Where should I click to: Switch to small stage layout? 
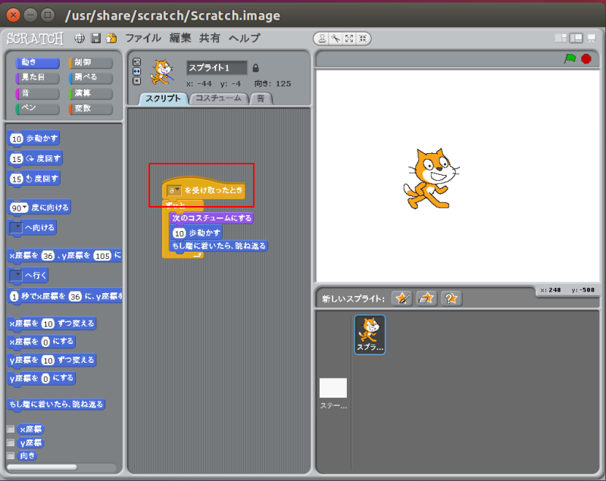(x=561, y=38)
